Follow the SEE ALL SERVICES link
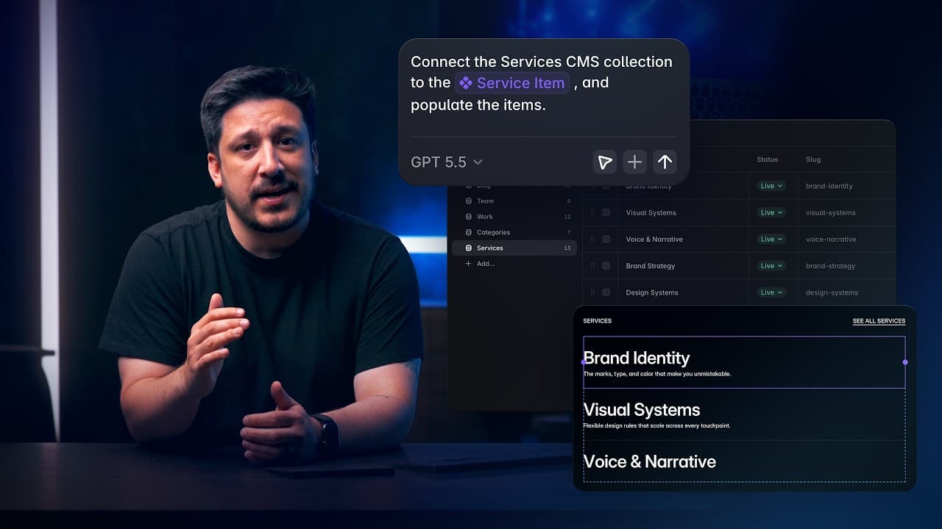The height and width of the screenshot is (529, 942). tap(879, 321)
